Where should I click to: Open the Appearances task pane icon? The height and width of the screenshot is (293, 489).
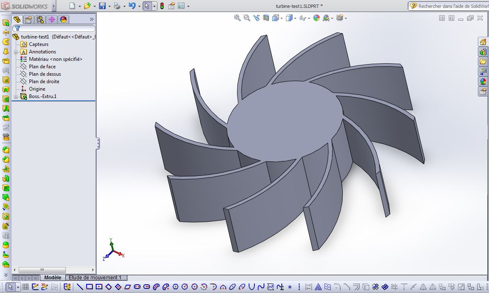click(x=483, y=82)
